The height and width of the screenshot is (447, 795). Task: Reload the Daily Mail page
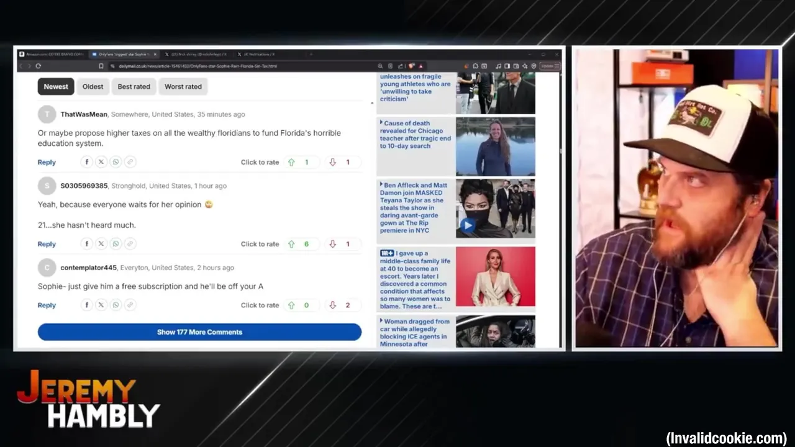click(39, 66)
